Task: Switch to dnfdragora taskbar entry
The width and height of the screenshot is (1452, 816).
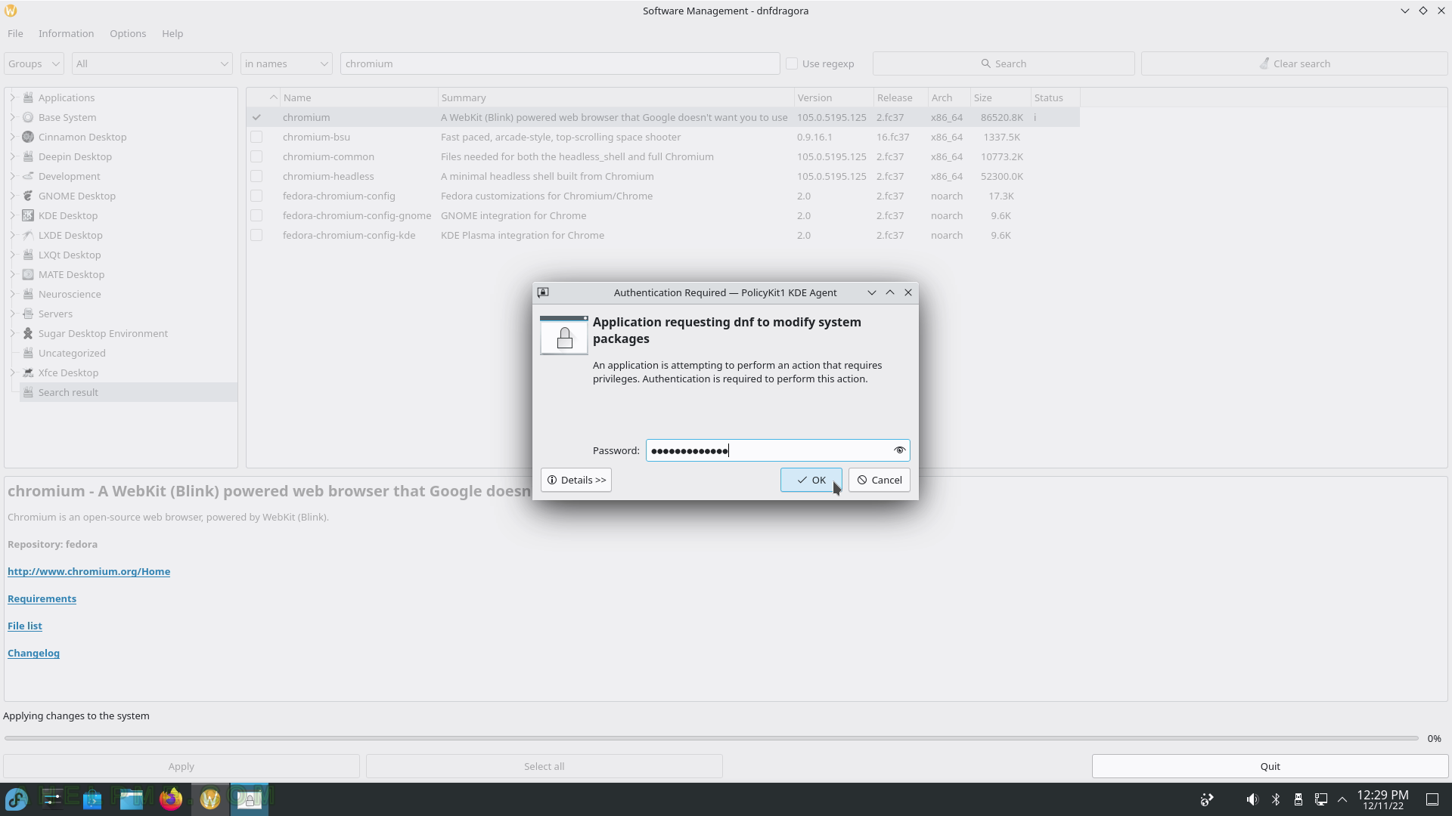Action: click(210, 799)
